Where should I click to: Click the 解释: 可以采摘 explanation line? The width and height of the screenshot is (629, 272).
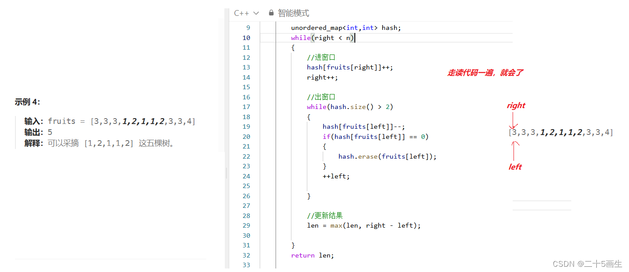pos(100,143)
